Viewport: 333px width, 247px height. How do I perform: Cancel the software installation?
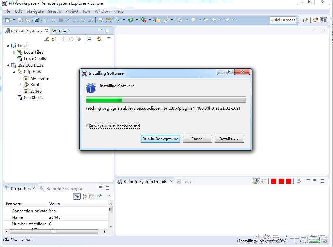(197, 139)
